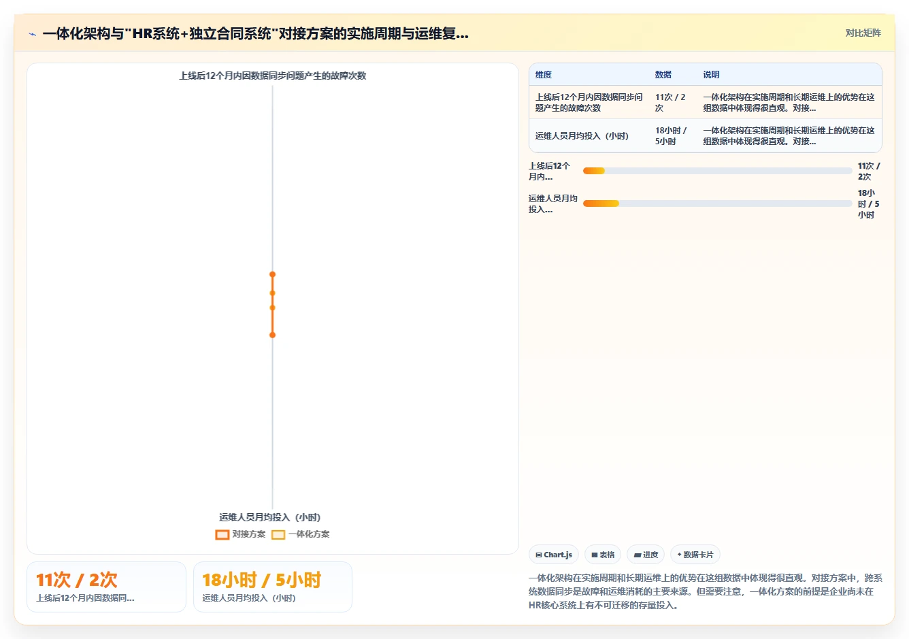Select the 数据卡片 tag chip

[695, 555]
